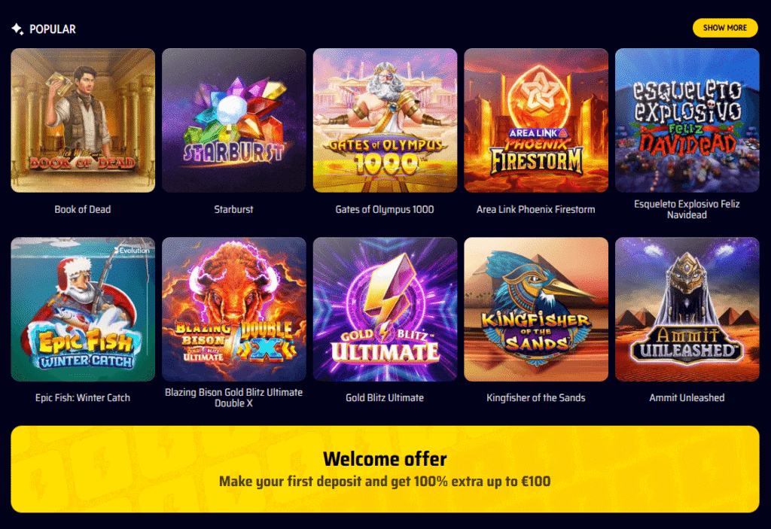Click the Welcome offer banner

(x=385, y=469)
